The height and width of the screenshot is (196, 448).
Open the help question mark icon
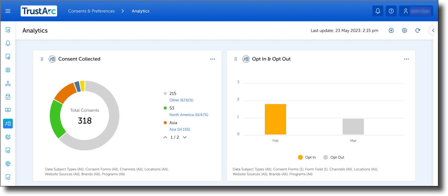391,11
